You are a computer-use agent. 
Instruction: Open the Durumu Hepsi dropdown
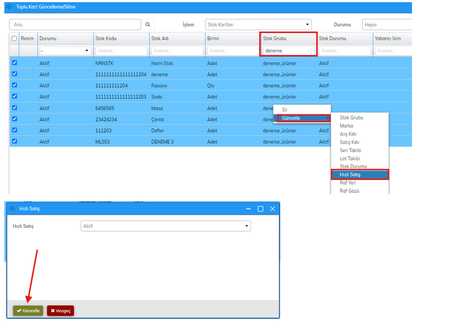click(386, 25)
